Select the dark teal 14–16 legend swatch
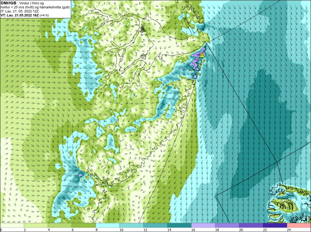This screenshot has width=311, height=232. (179, 225)
